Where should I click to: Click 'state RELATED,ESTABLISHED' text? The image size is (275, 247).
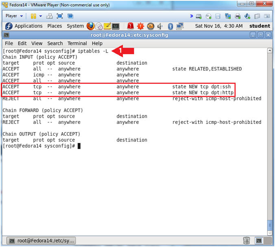coord(207,69)
